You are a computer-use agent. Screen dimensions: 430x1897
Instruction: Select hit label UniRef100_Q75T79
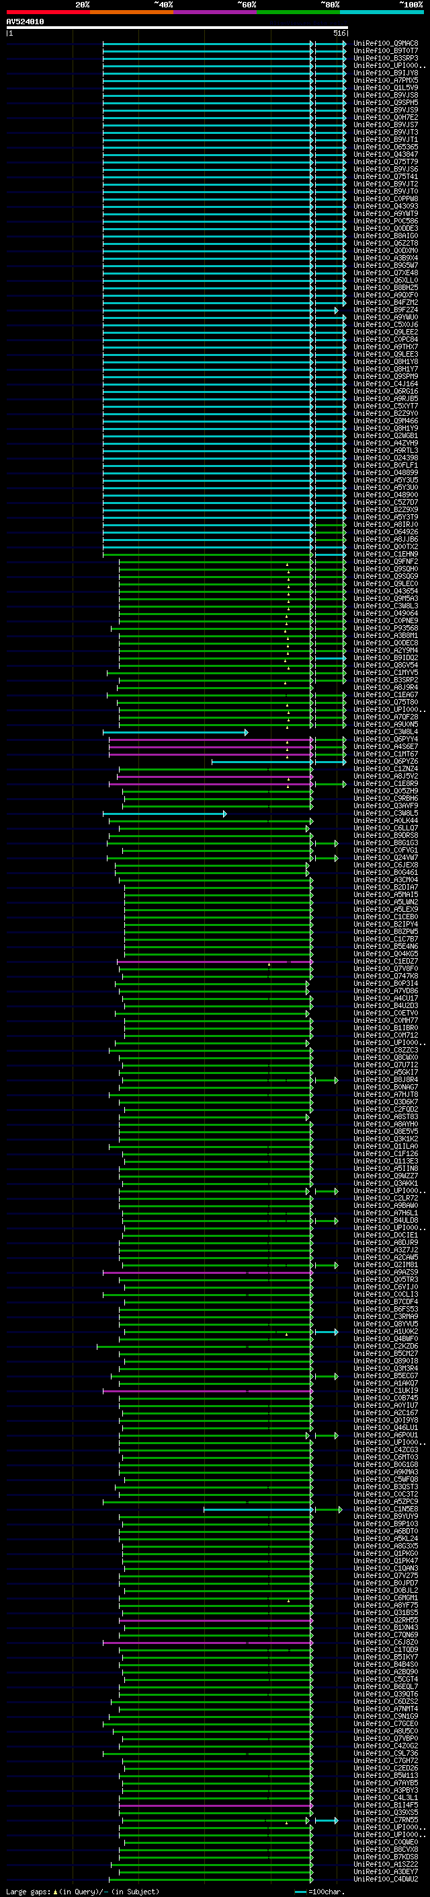[386, 162]
